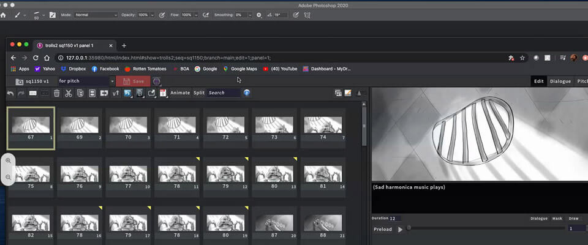This screenshot has width=588, height=245.
Task: Select storyboard thumbnail panel 87
Action: 274,226
